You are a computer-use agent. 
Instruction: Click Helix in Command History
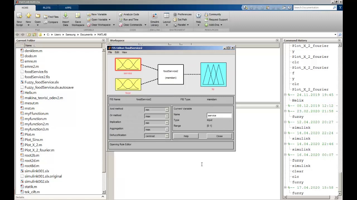click(298, 100)
